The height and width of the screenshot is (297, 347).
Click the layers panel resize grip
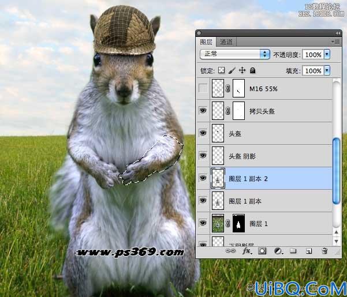[x=338, y=253]
